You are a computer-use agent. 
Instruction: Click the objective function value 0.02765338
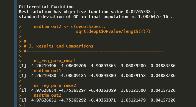(x=138, y=12)
